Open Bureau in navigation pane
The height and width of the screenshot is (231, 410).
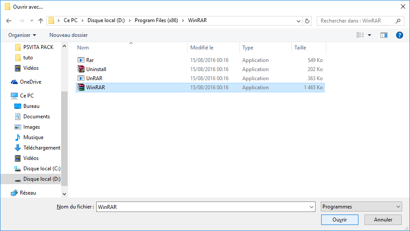pyautogui.click(x=31, y=106)
